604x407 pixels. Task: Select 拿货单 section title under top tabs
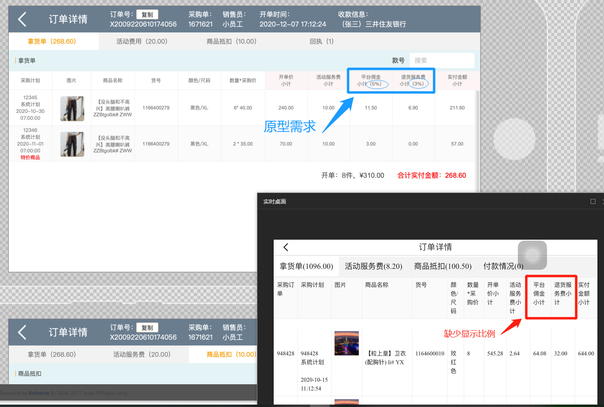tap(27, 61)
